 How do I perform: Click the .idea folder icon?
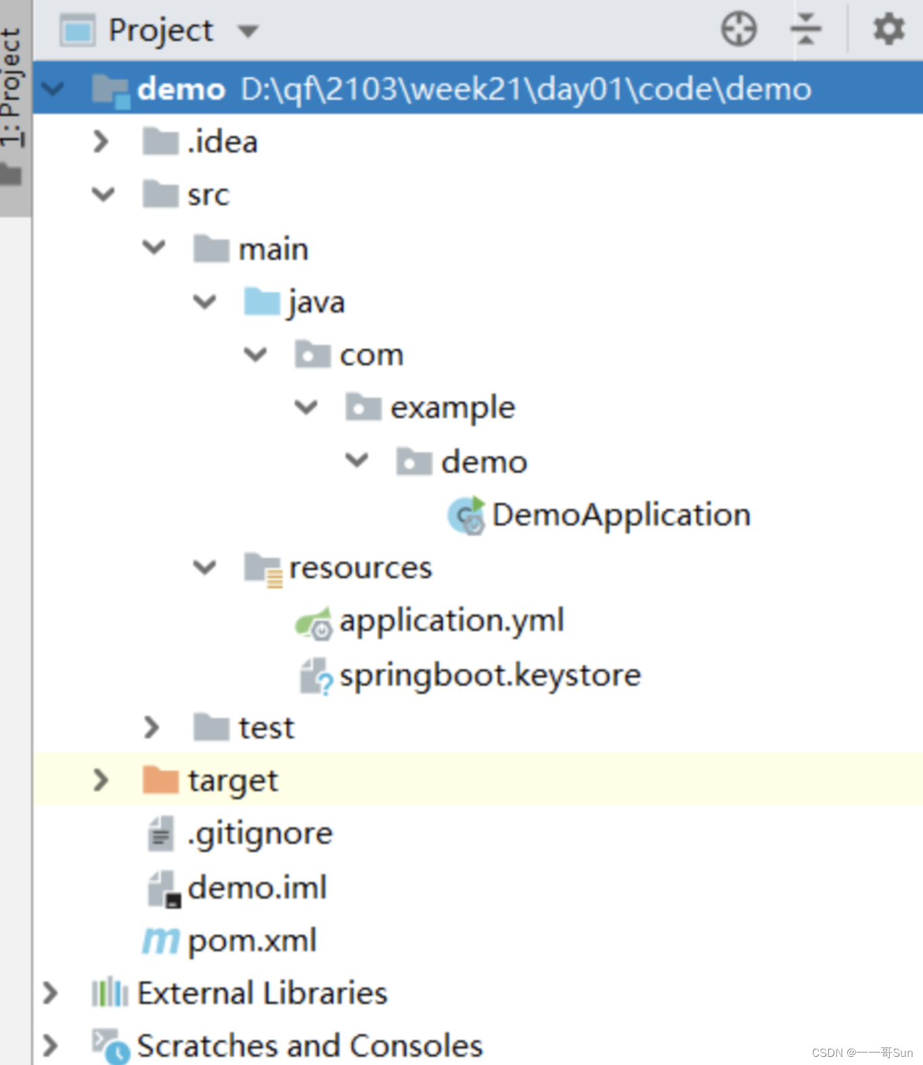click(x=160, y=141)
